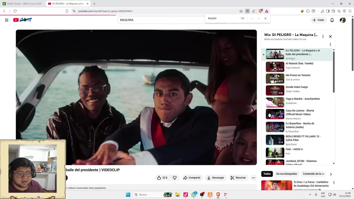Click the Descargar button
Image resolution: width=354 pixels, height=199 pixels.
pyautogui.click(x=216, y=178)
